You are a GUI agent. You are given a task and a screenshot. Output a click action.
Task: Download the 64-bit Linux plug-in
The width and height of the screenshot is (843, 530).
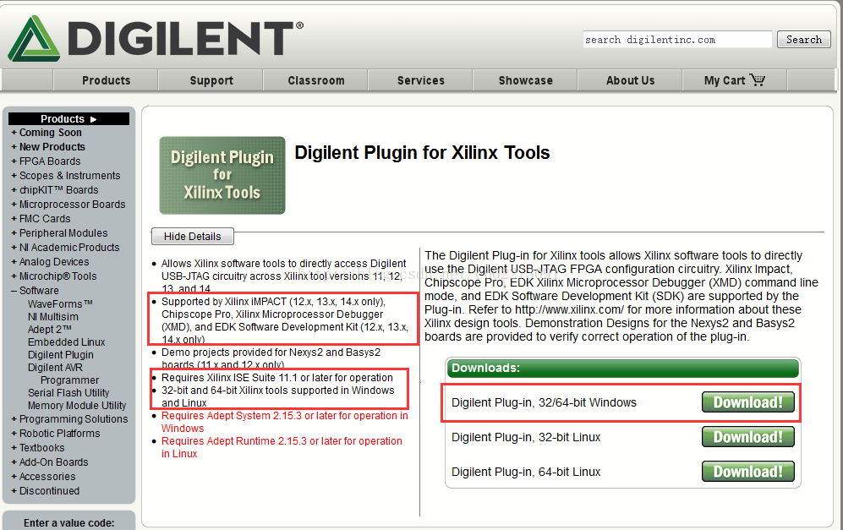click(747, 472)
